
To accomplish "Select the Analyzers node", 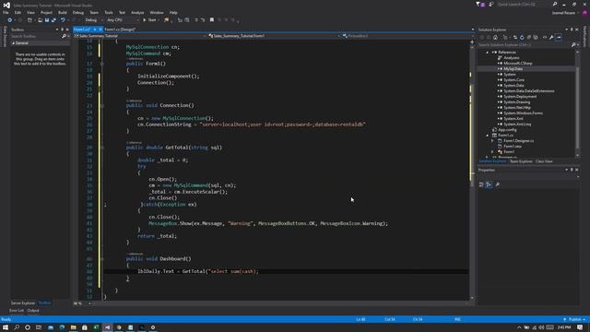I will point(512,57).
